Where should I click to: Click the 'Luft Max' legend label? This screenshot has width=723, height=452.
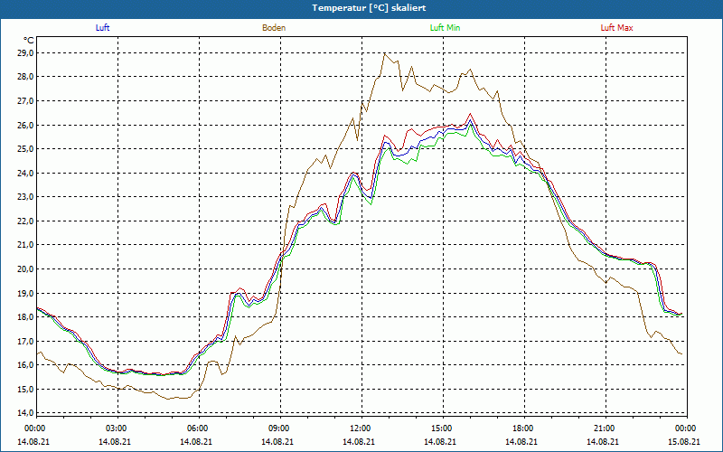click(616, 28)
